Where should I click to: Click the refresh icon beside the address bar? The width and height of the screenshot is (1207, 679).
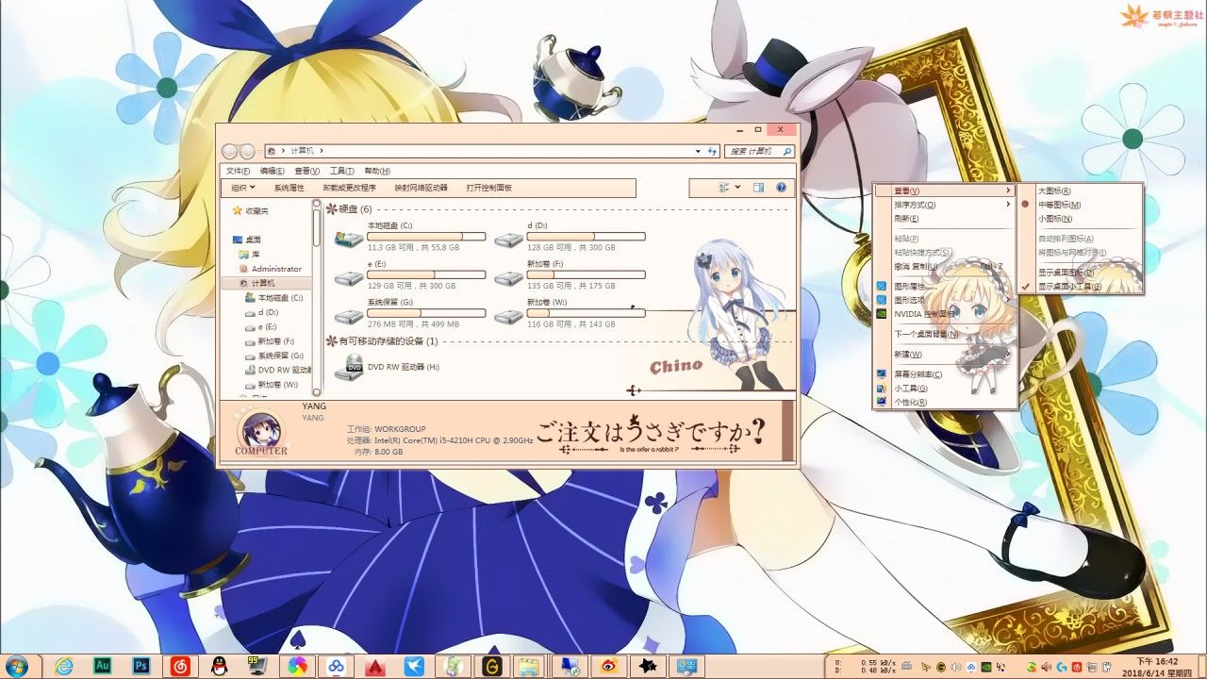coord(712,151)
